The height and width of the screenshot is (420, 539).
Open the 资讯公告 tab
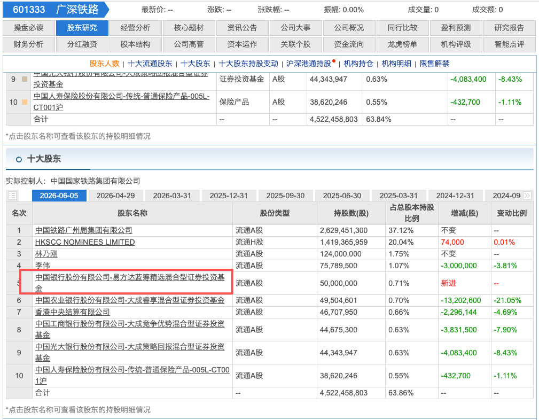pyautogui.click(x=242, y=28)
